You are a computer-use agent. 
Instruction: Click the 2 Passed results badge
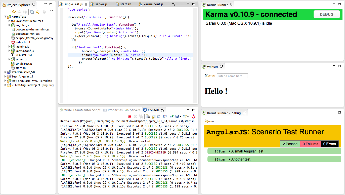click(x=290, y=144)
